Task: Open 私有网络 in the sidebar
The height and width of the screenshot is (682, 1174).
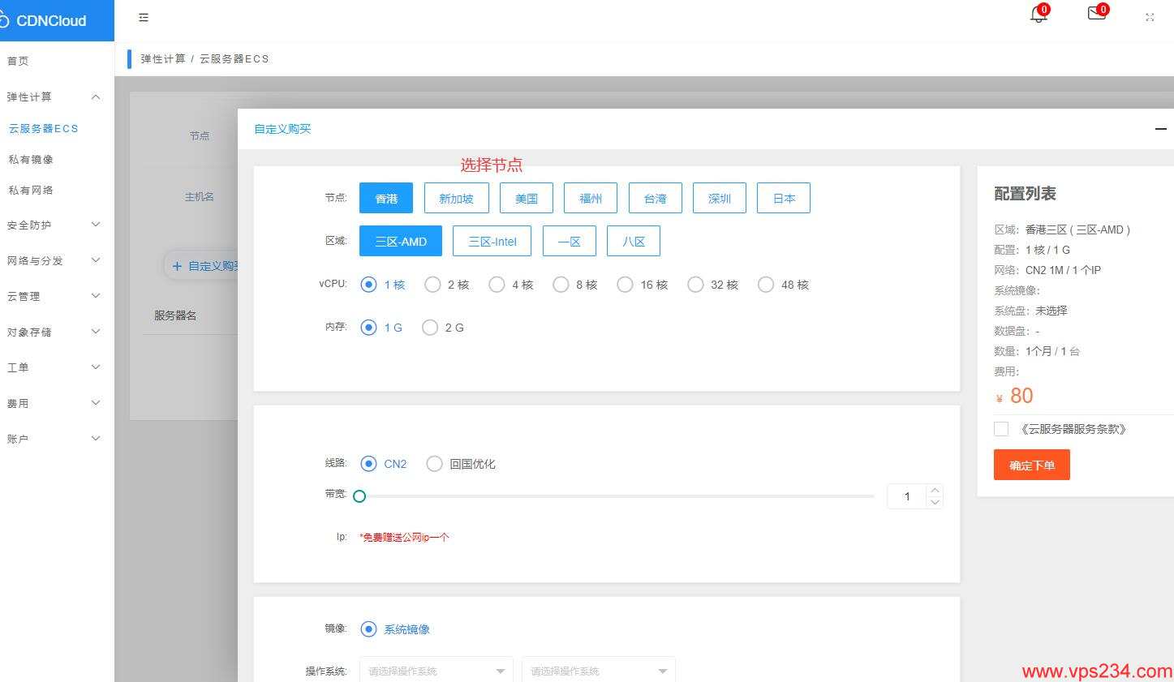Action: point(31,190)
